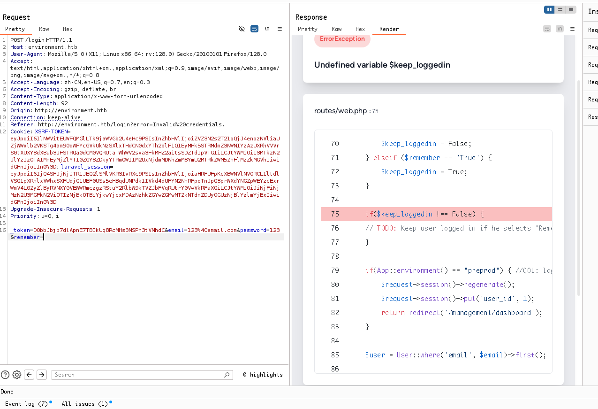Viewport: 598px width, 409px height.
Task: Open search settings gear icon
Action: pos(17,375)
